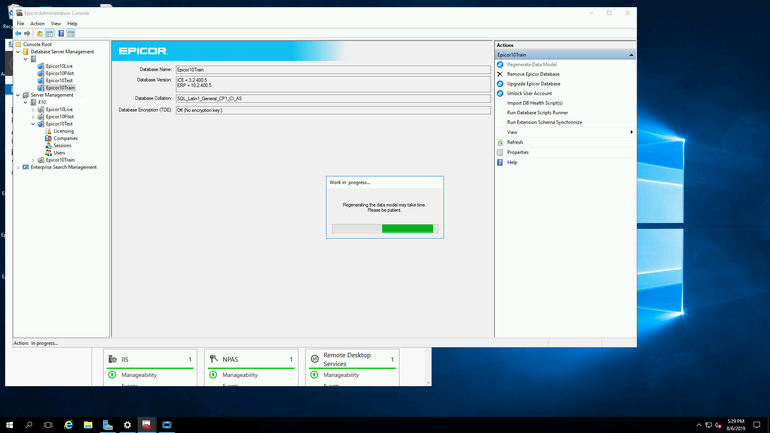Image resolution: width=770 pixels, height=433 pixels.
Task: Open Server Manager from the taskbar
Action: 107,425
